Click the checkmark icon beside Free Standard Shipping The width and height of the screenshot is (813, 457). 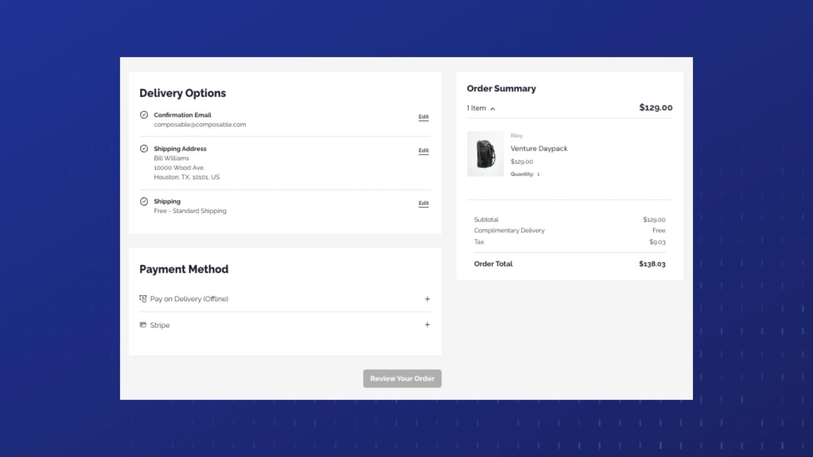pos(144,201)
